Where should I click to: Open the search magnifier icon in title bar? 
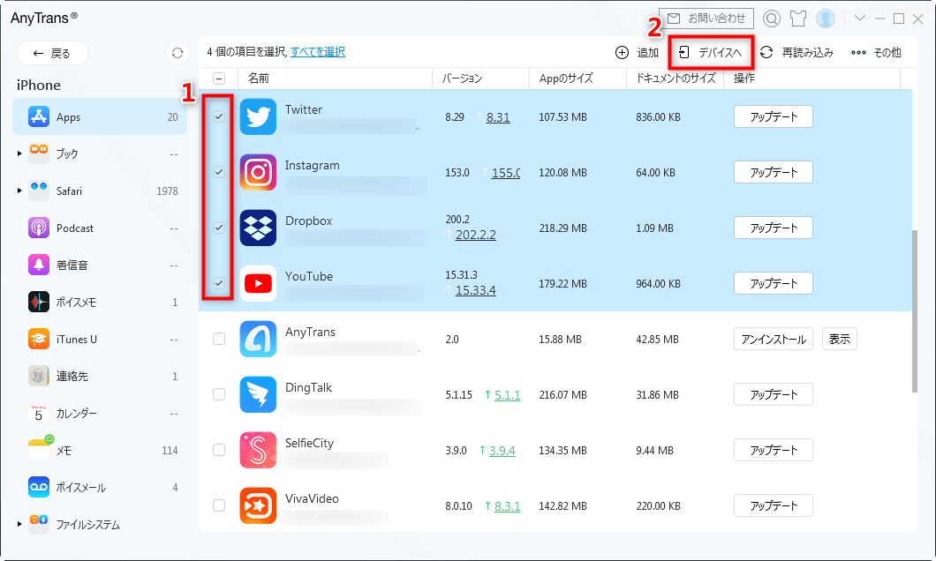click(x=771, y=19)
